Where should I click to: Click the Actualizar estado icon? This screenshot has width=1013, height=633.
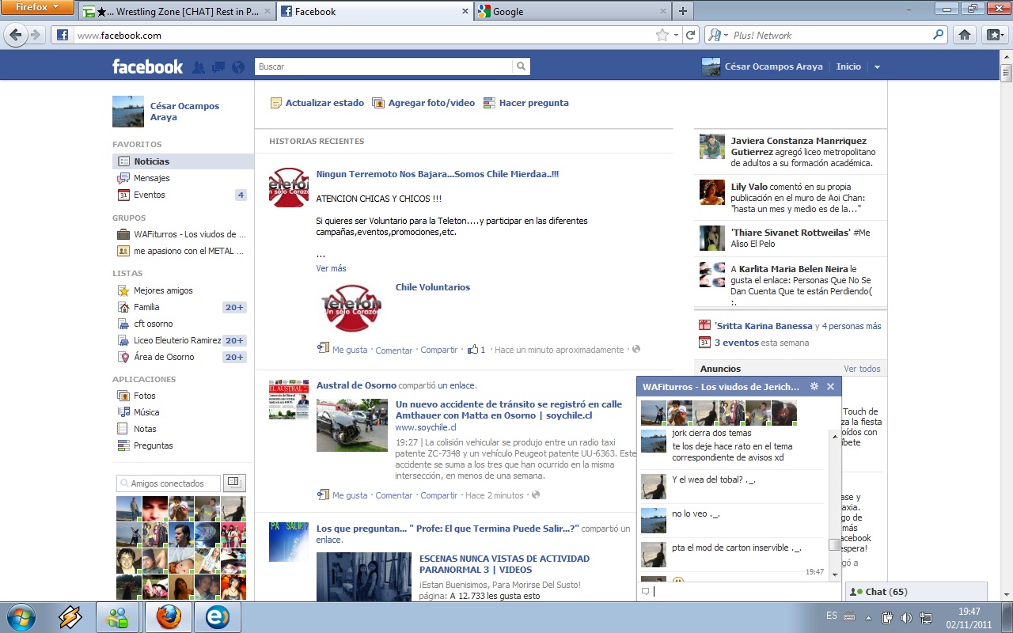276,103
